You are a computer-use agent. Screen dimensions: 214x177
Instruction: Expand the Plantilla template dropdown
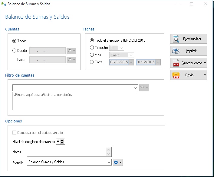(x=109, y=162)
